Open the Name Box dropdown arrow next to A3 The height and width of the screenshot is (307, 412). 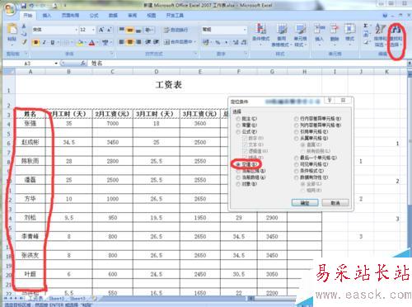click(56, 64)
